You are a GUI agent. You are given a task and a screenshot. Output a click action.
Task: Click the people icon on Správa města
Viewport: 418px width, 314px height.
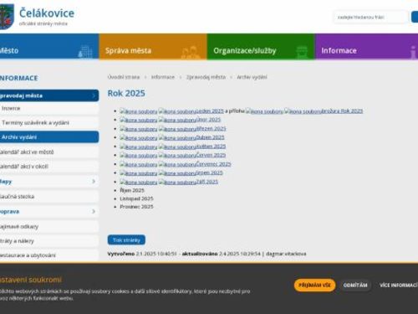click(191, 52)
